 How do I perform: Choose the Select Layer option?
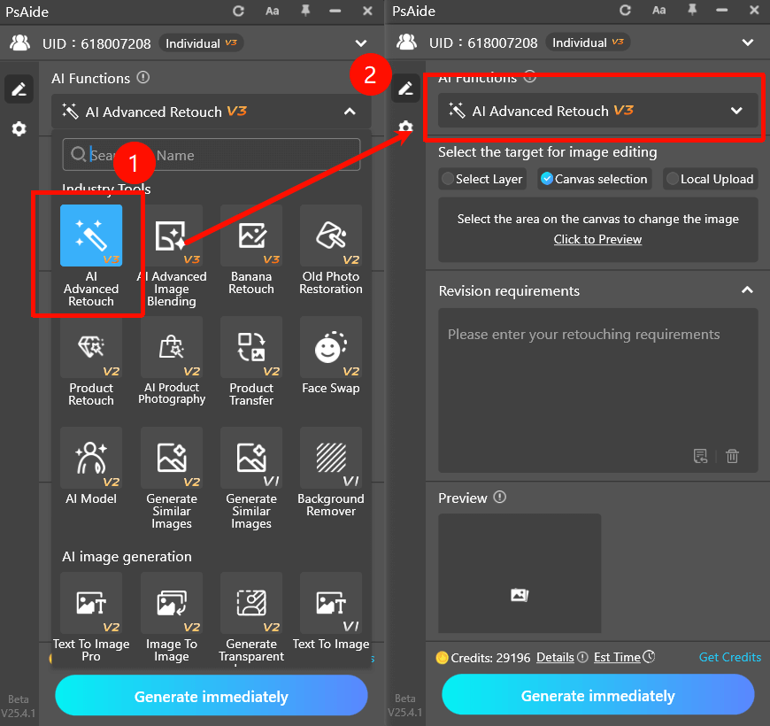(482, 179)
